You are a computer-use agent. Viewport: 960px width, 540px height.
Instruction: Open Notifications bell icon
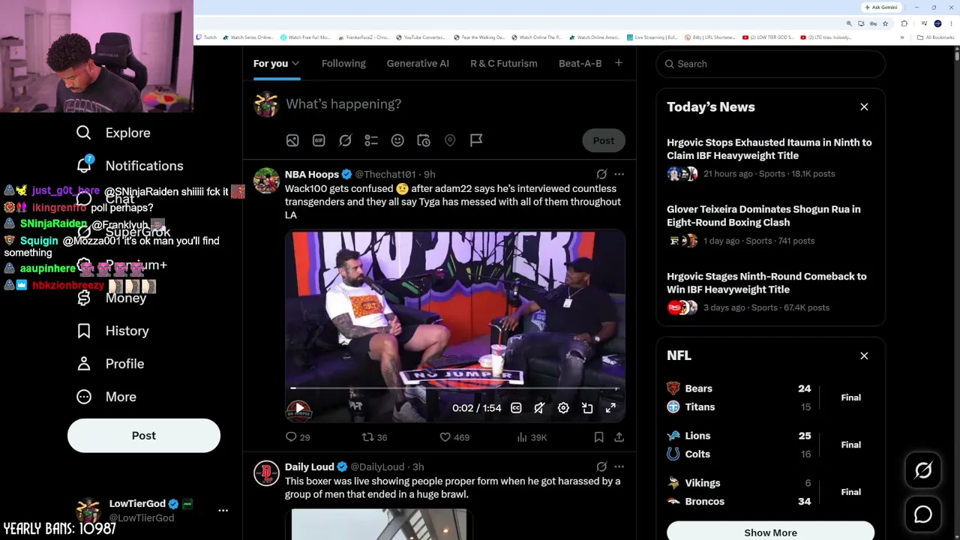85,164
